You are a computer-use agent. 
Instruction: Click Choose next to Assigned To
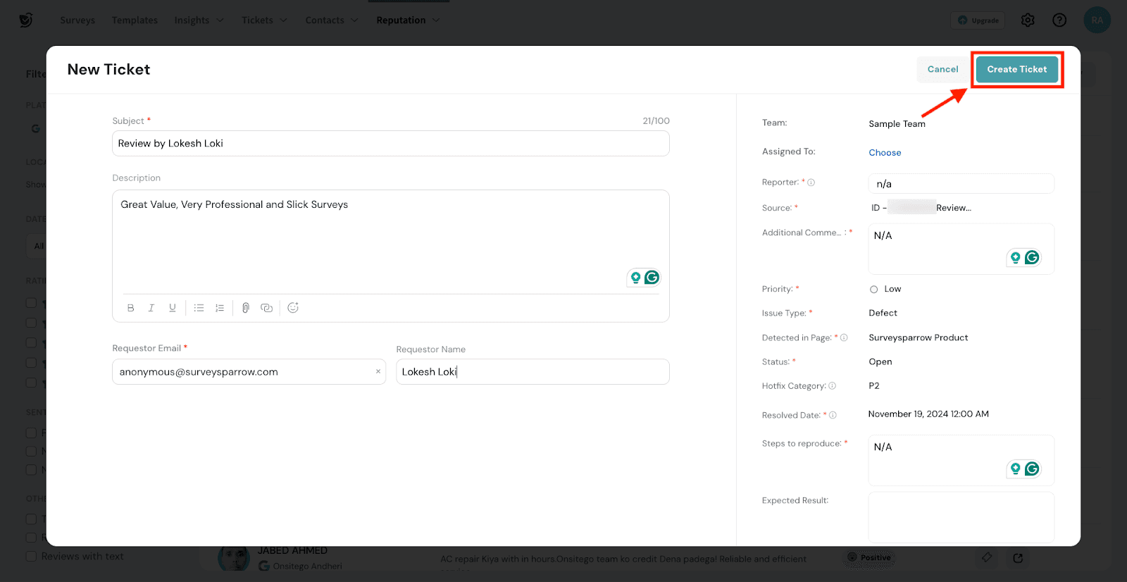(885, 153)
